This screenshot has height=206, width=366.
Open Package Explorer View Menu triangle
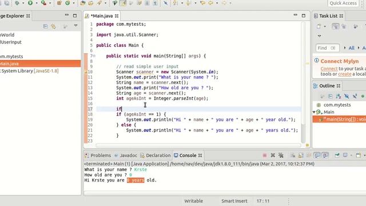[75, 25]
